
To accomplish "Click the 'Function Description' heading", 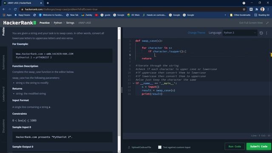I will [x=25, y=66].
